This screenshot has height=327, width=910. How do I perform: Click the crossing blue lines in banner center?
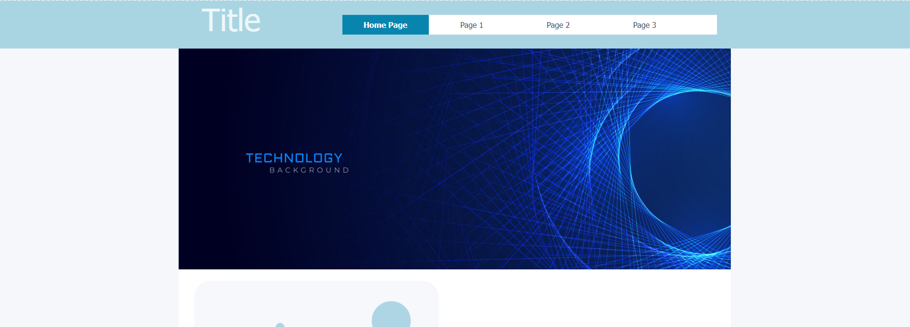tap(480, 158)
